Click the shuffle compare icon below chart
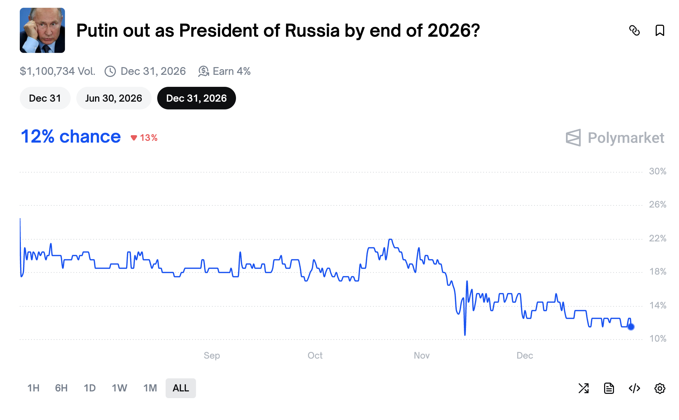 [583, 388]
